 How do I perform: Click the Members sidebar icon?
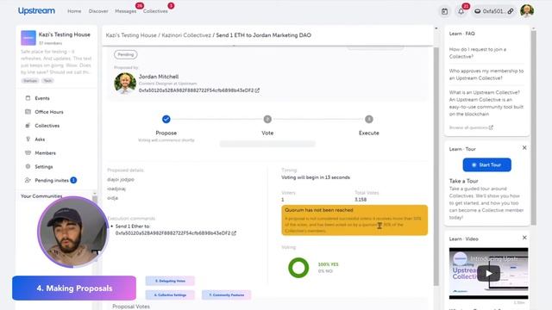[x=28, y=153]
